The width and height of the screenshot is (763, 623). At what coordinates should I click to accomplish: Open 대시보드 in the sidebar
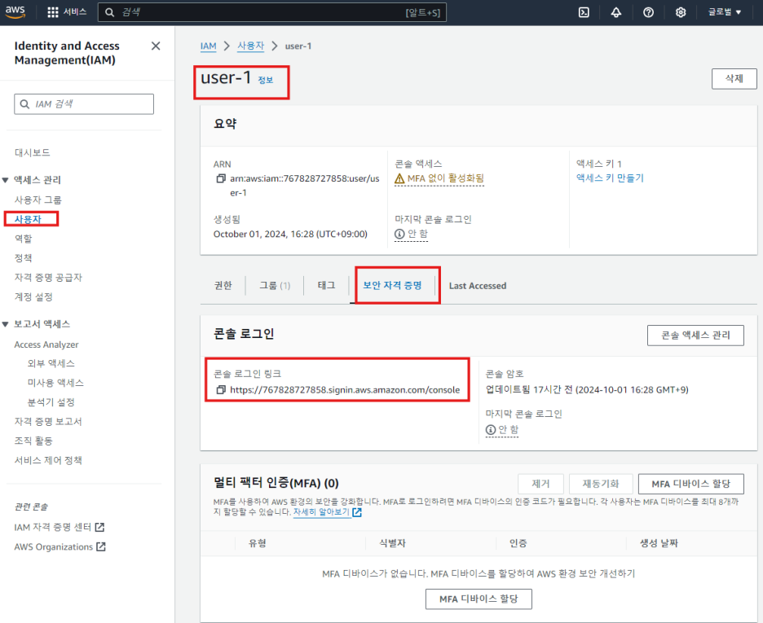click(32, 152)
